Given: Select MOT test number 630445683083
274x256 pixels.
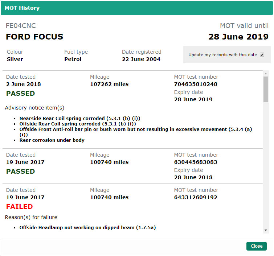Looking at the screenshot, I should click(196, 162).
